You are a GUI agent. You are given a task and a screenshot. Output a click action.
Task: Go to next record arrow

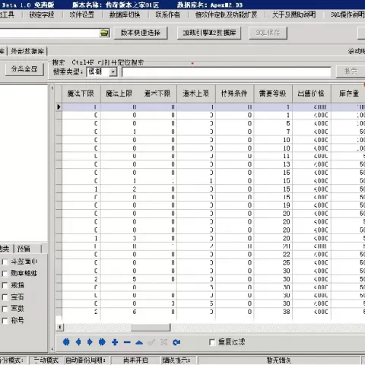click(90, 342)
